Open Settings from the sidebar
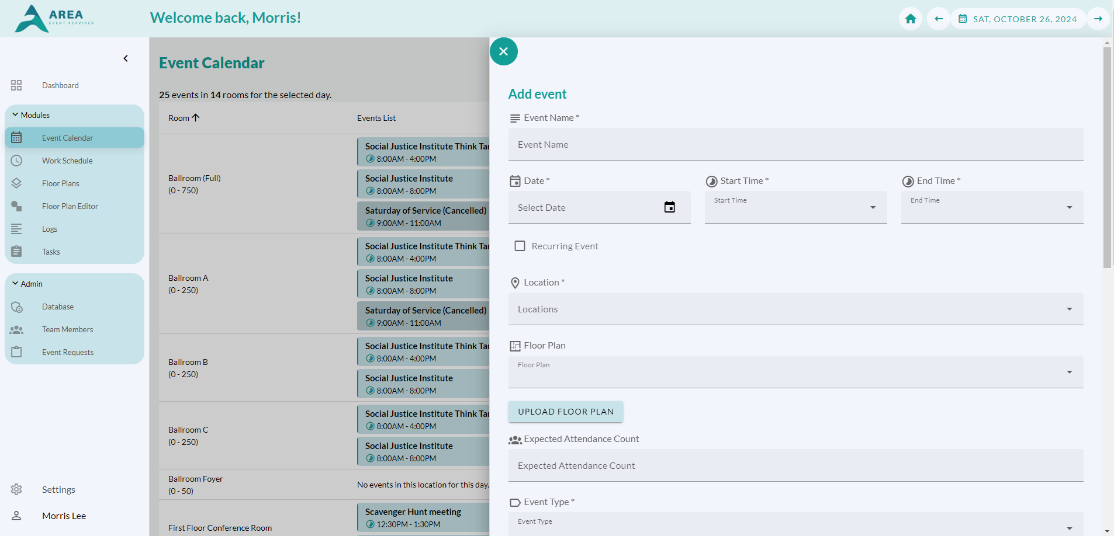 [x=58, y=489]
